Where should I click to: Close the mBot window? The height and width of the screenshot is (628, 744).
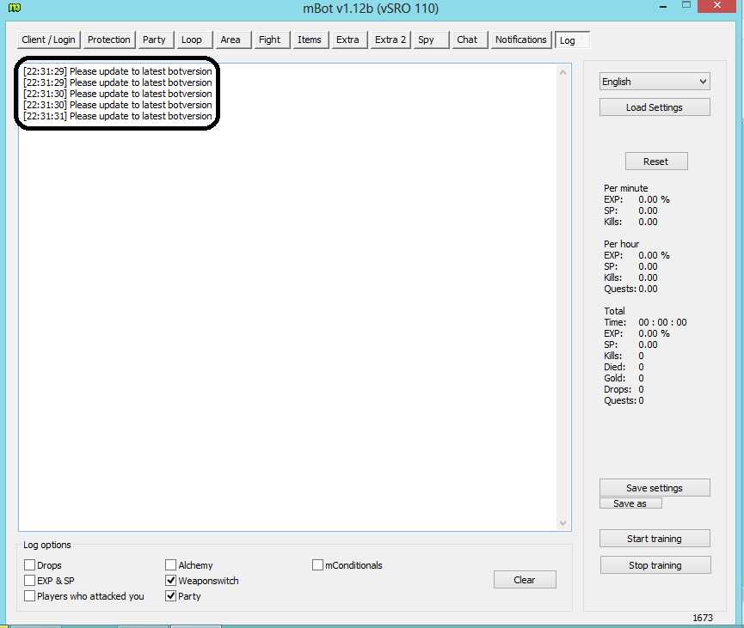pyautogui.click(x=717, y=5)
